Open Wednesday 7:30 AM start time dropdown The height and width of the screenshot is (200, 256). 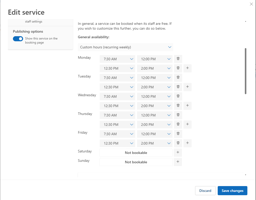coord(117,96)
